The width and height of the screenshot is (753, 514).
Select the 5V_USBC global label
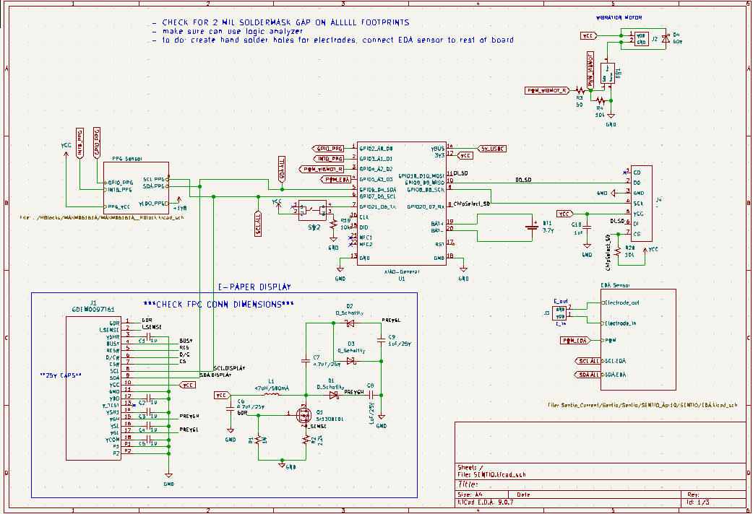[491, 149]
